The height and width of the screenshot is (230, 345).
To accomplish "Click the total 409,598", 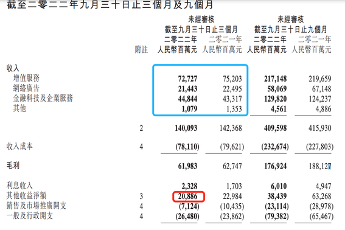I will pyautogui.click(x=276, y=128).
